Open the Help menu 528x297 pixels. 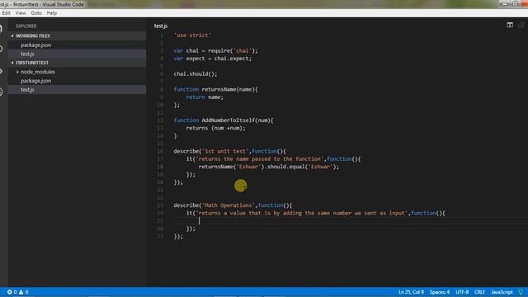click(51, 13)
